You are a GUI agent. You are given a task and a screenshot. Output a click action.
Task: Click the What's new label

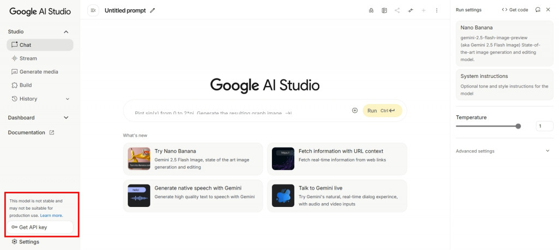(x=135, y=135)
